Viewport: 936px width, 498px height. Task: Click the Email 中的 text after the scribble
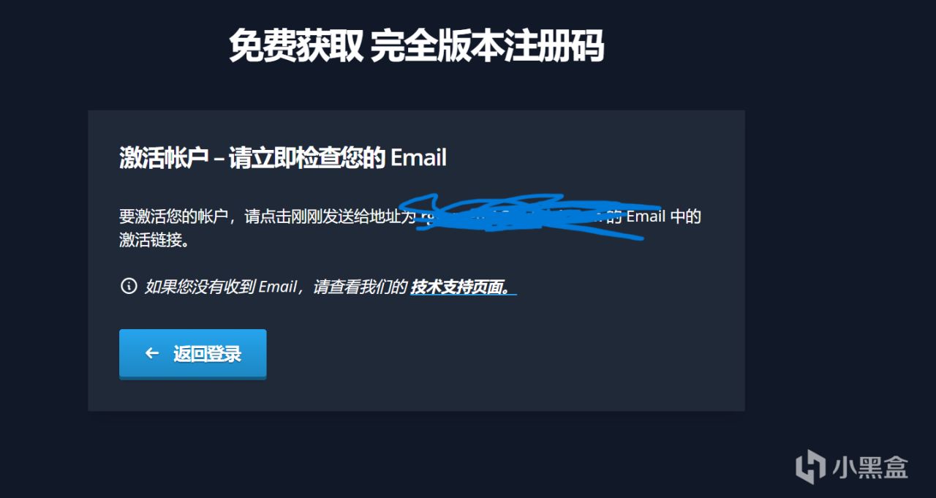(x=664, y=217)
